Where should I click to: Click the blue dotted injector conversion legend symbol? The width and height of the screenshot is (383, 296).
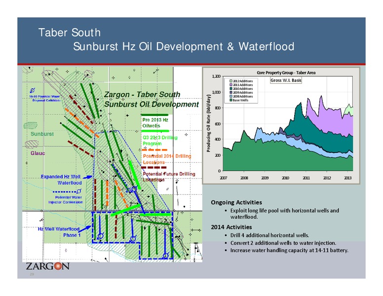(67, 191)
